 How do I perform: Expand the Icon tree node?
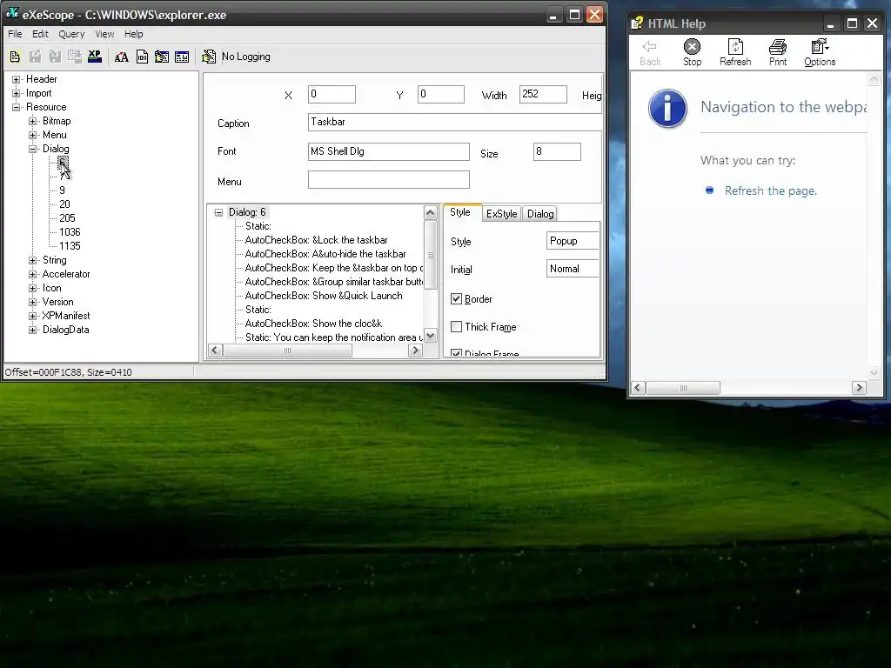(x=33, y=288)
